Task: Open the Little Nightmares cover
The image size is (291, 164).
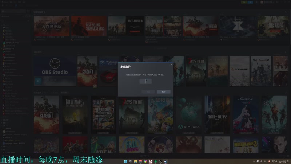Action: pyautogui.click(x=75, y=115)
